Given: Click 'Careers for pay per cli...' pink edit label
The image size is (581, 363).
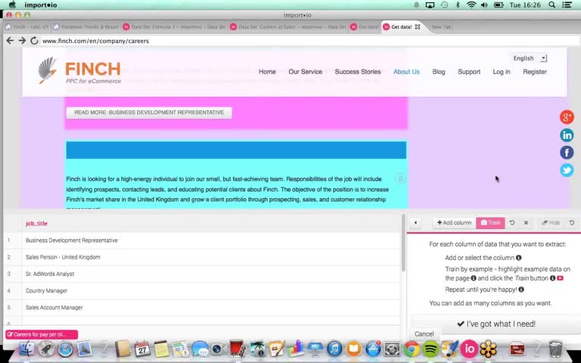Looking at the screenshot, I should [42, 334].
